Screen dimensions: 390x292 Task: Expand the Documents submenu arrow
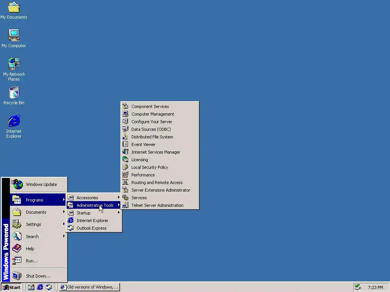[64, 212]
